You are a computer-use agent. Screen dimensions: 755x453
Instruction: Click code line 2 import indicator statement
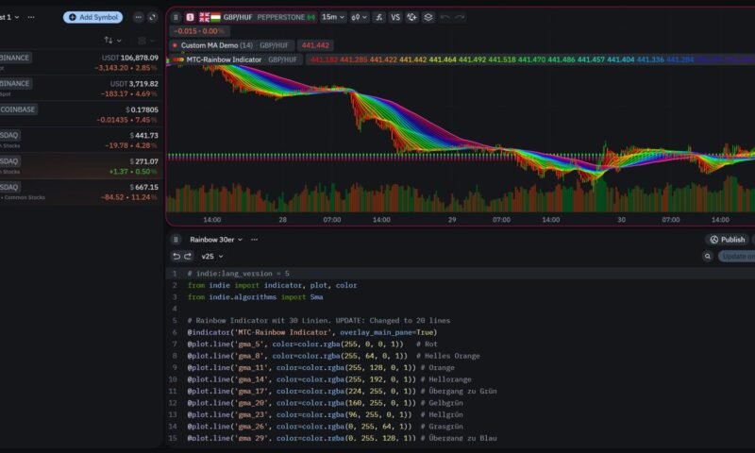pyautogui.click(x=272, y=285)
